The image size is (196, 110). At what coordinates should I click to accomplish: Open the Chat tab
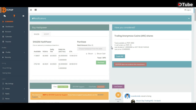(61, 87)
